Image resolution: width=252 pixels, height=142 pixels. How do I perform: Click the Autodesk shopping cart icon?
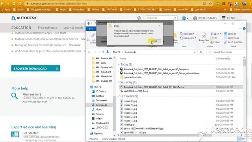pyautogui.click(x=139, y=18)
